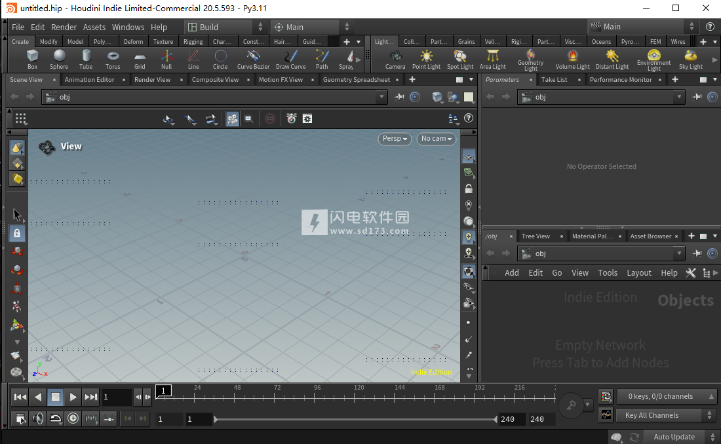The image size is (721, 444).
Task: Add a Torus from the Create shelf
Action: click(113, 60)
